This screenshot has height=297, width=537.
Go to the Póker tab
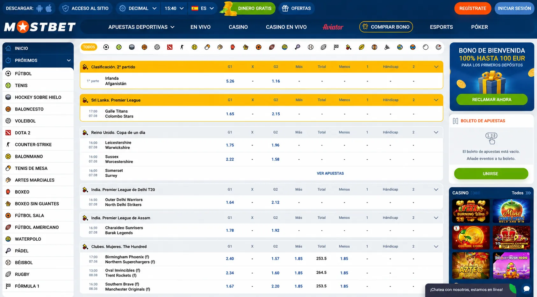tap(479, 27)
